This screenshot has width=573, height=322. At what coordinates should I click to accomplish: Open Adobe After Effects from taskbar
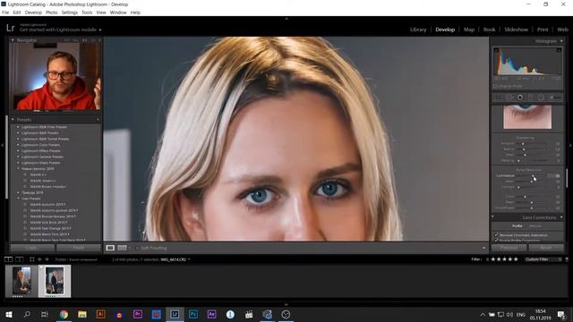[x=211, y=314]
